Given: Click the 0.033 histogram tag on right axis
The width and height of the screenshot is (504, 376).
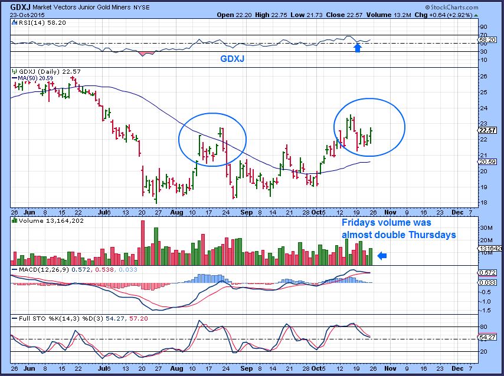Looking at the screenshot, I should click(x=487, y=282).
